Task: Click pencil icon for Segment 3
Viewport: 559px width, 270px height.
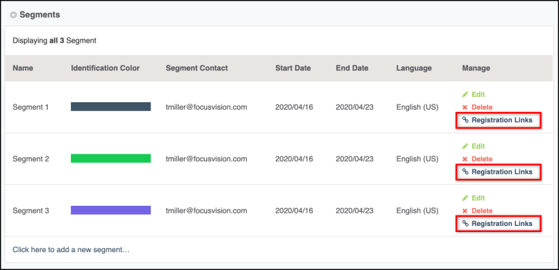Action: pyautogui.click(x=465, y=198)
